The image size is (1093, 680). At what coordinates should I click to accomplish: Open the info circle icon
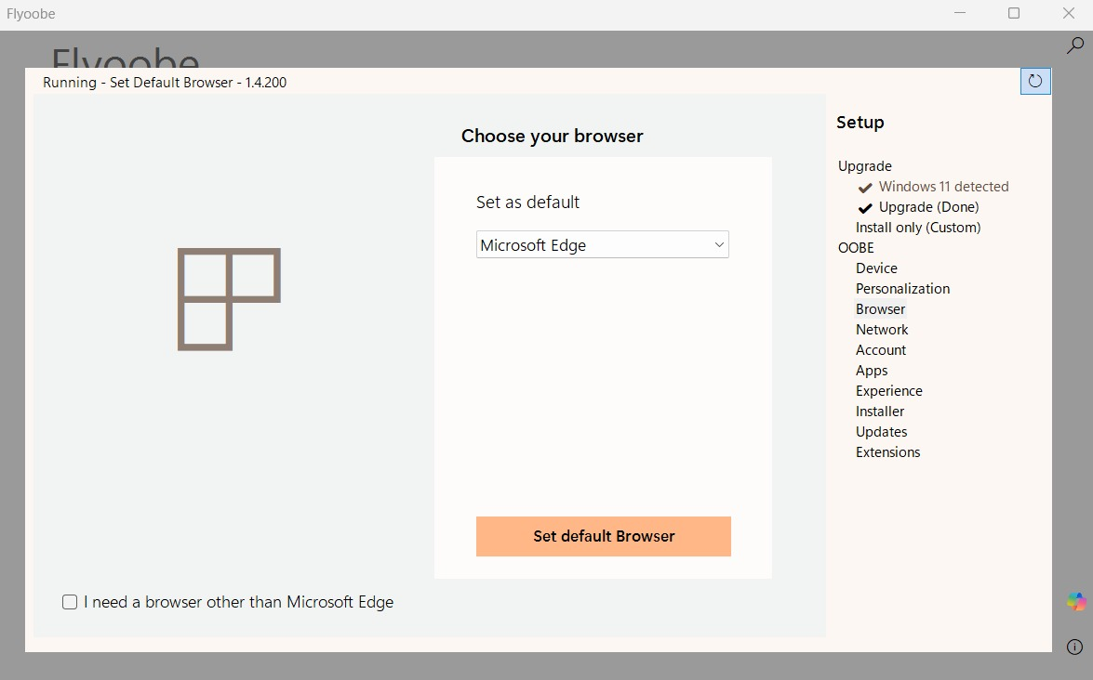click(x=1074, y=647)
